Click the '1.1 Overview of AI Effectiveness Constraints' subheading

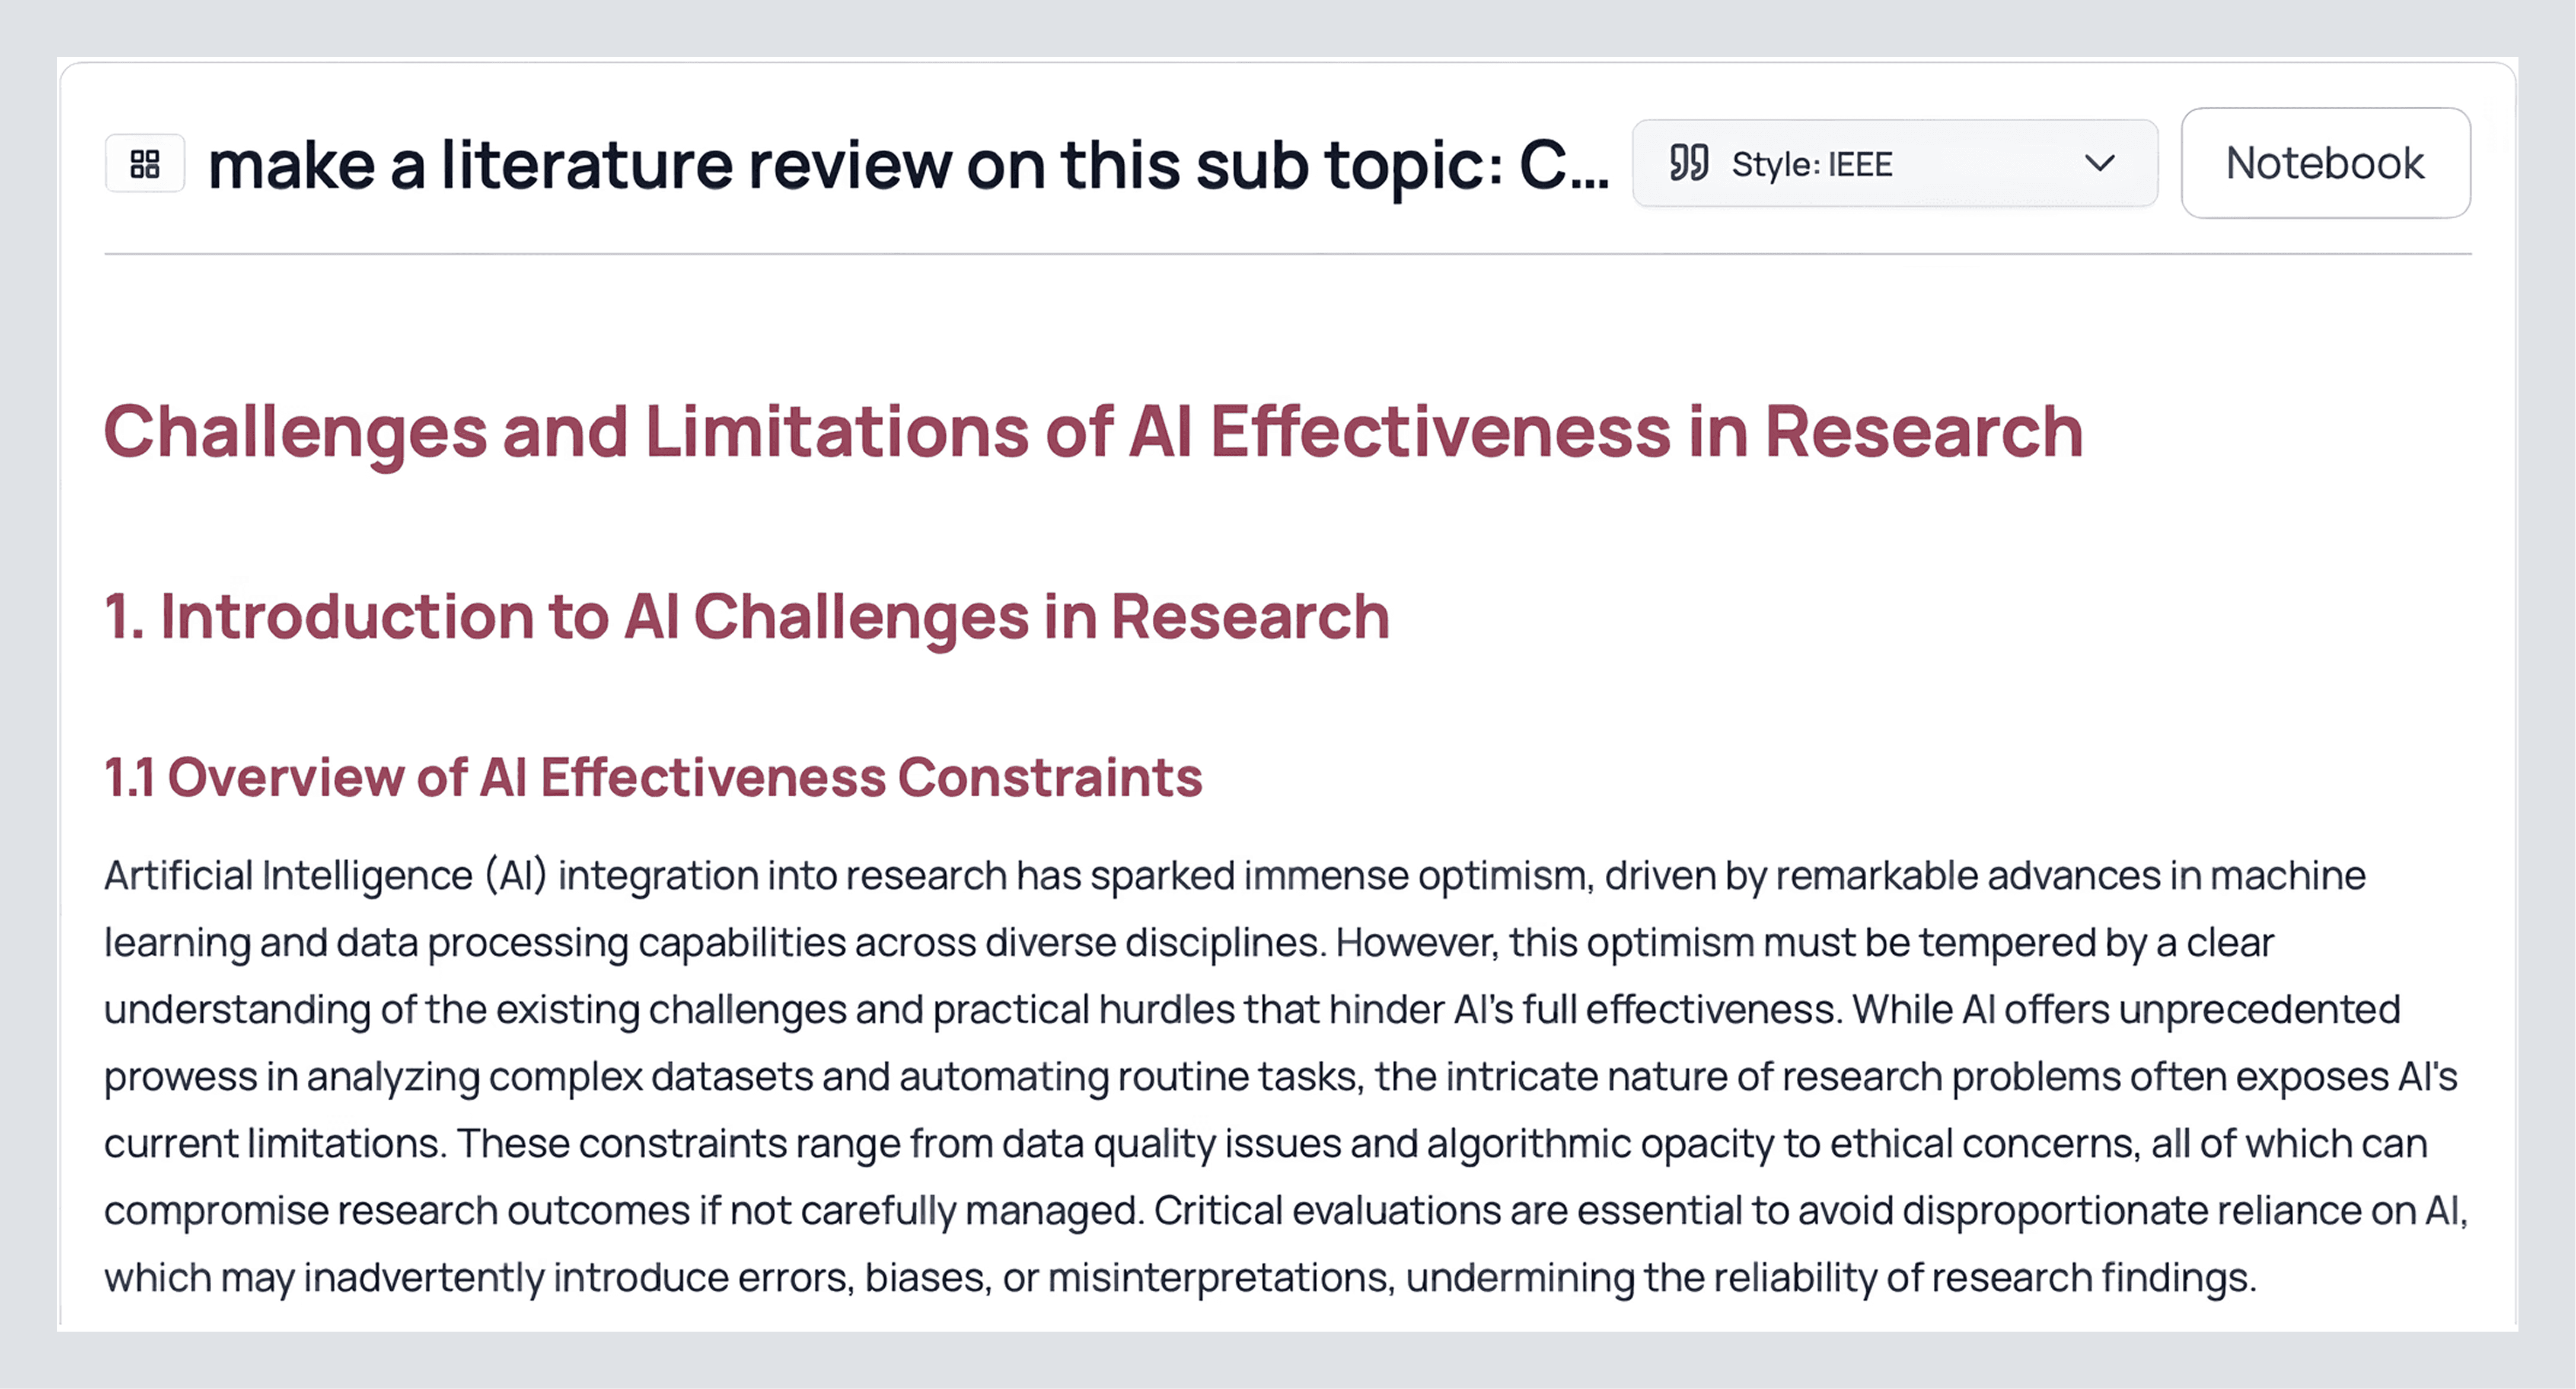click(653, 777)
